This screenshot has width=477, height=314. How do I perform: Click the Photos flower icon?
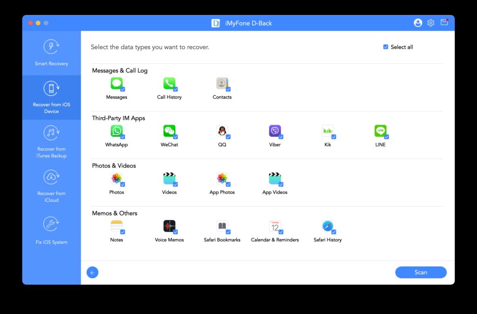coord(116,179)
